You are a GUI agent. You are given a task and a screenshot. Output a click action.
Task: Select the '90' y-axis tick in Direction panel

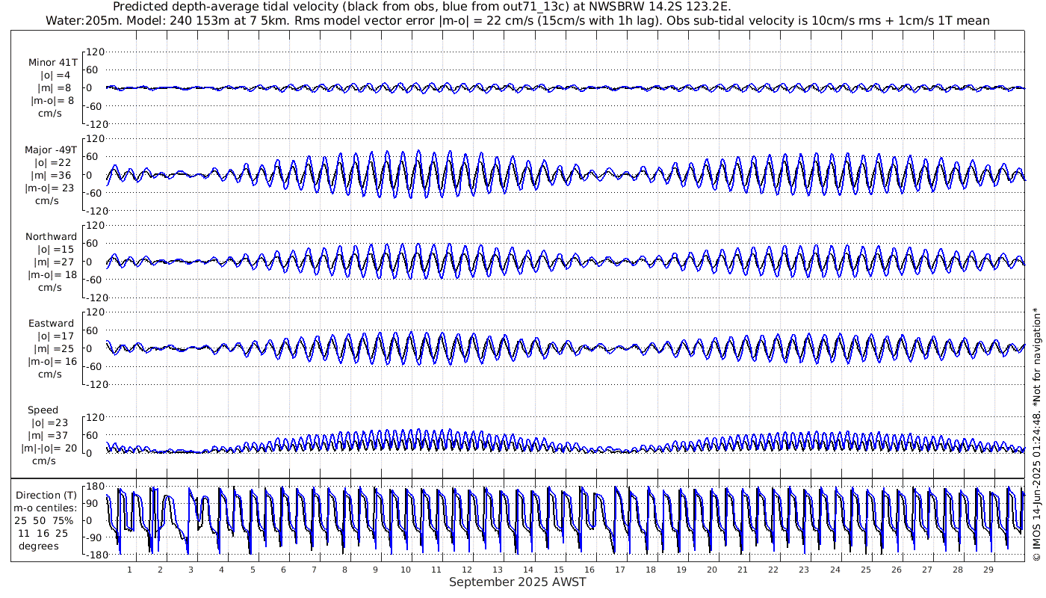tap(97, 503)
